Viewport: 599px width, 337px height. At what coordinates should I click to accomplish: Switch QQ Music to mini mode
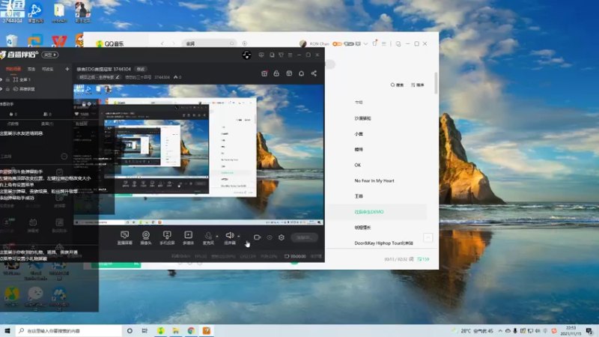tap(398, 44)
